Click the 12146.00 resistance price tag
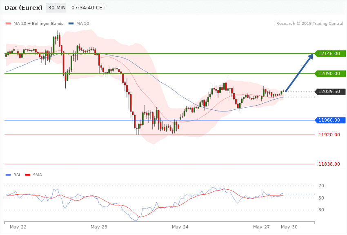 point(330,53)
